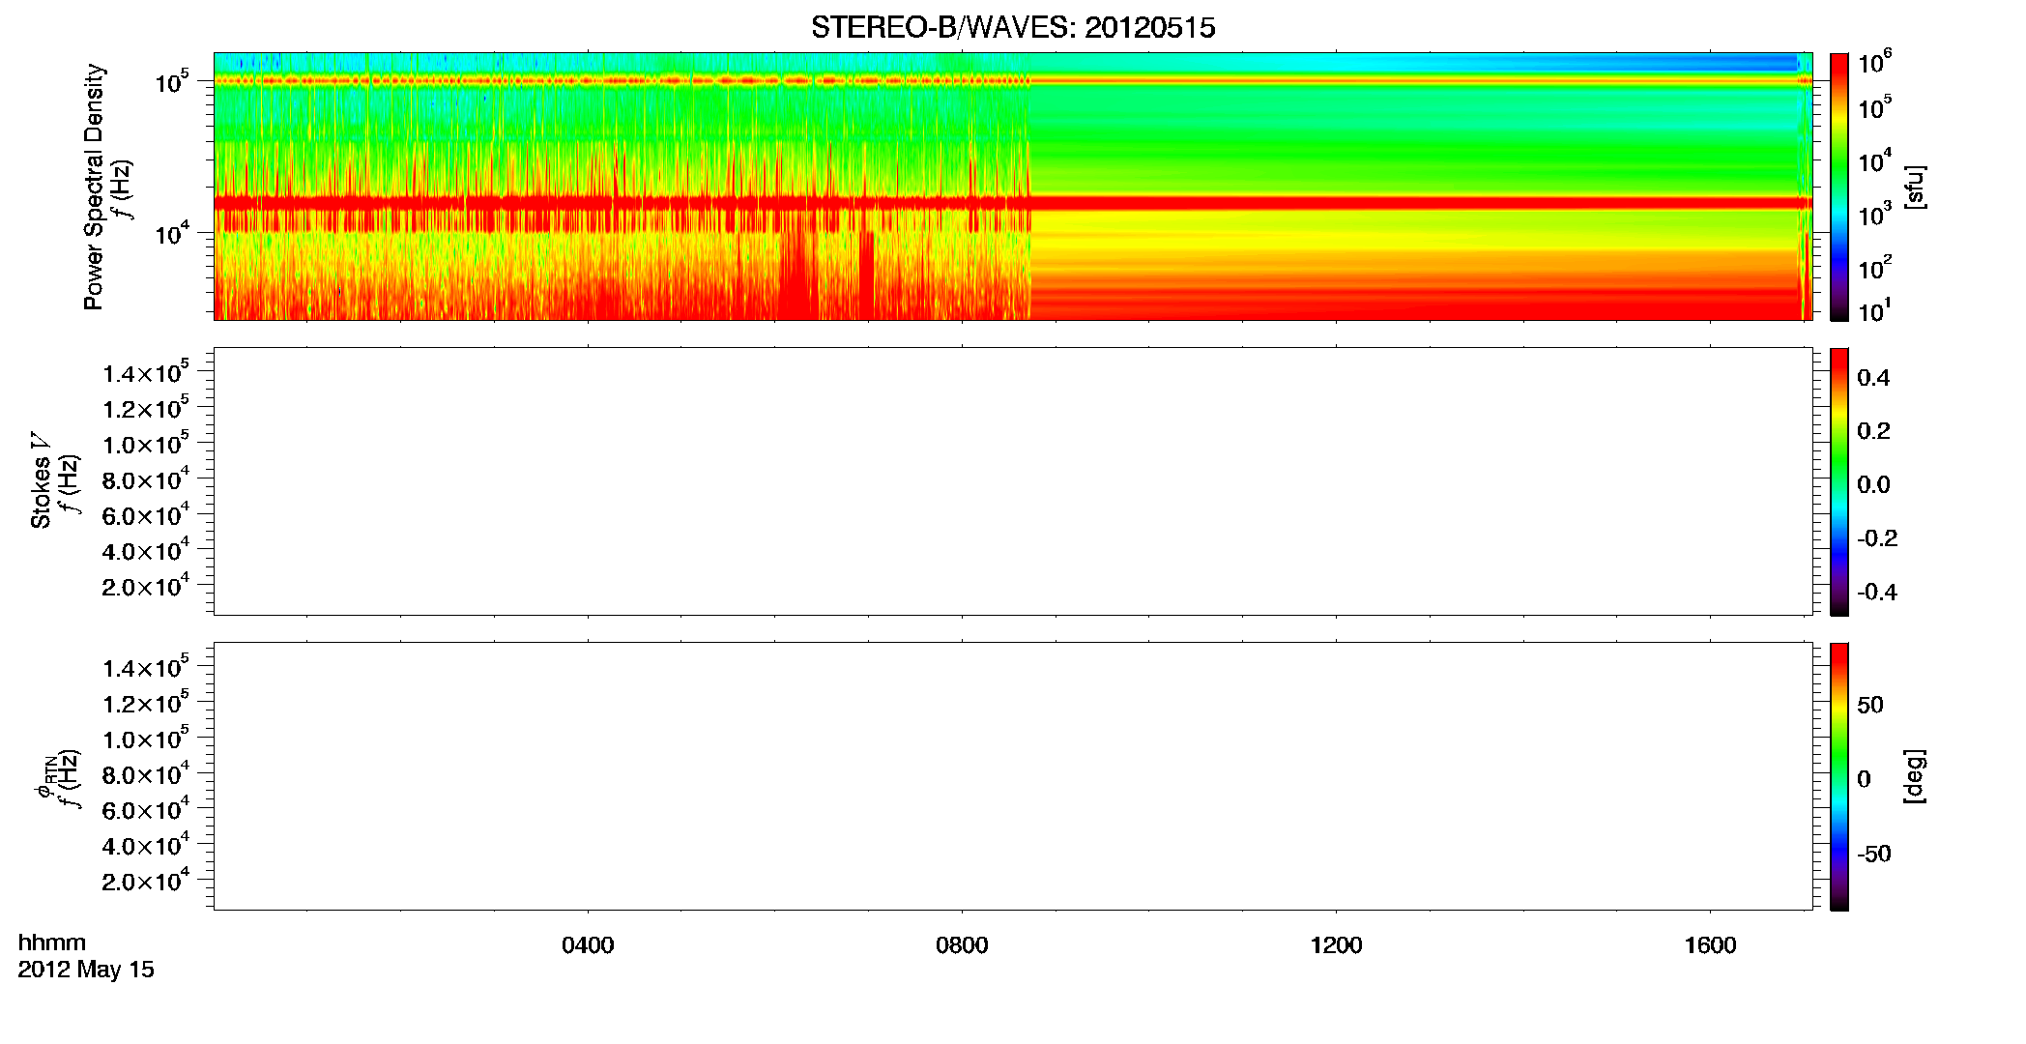Click the 1200 time tick label
Viewport: 2026px width, 1044px height.
(x=1336, y=945)
